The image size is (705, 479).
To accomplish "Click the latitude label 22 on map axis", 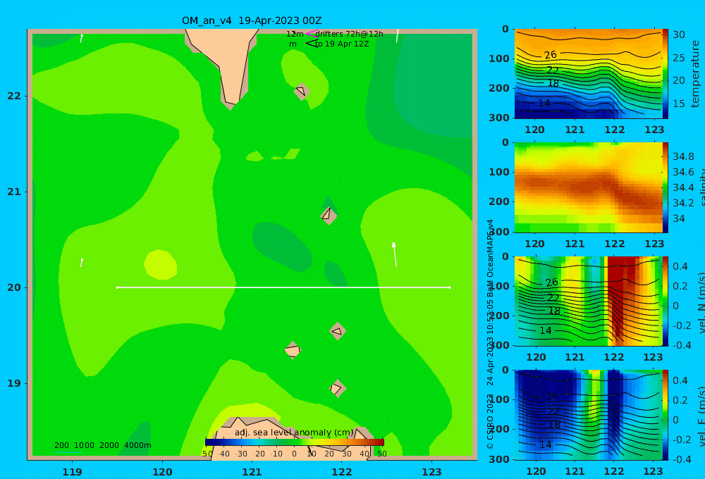I will point(14,96).
